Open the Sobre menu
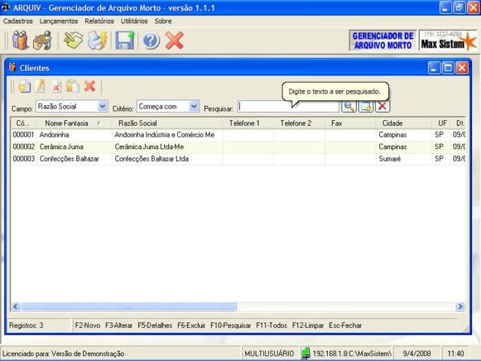 (x=163, y=21)
